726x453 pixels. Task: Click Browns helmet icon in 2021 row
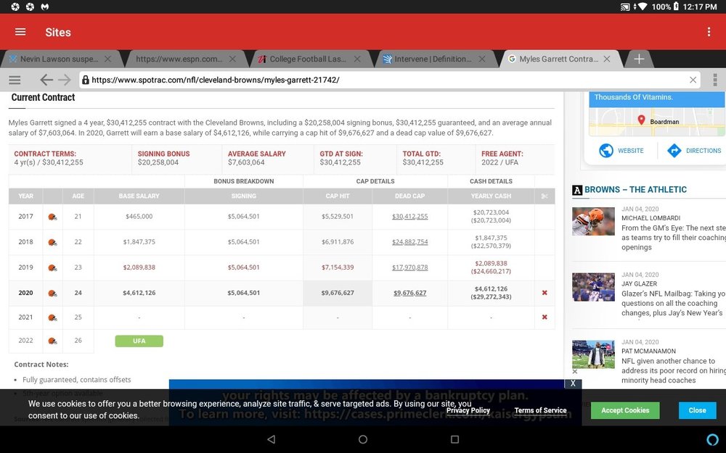click(52, 317)
